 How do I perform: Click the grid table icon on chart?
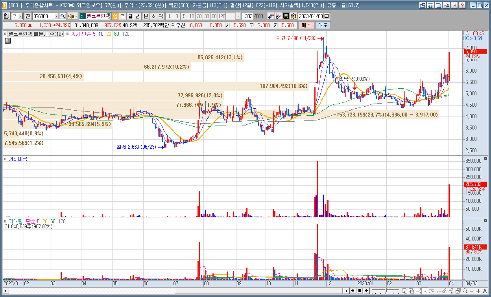click(x=7, y=40)
